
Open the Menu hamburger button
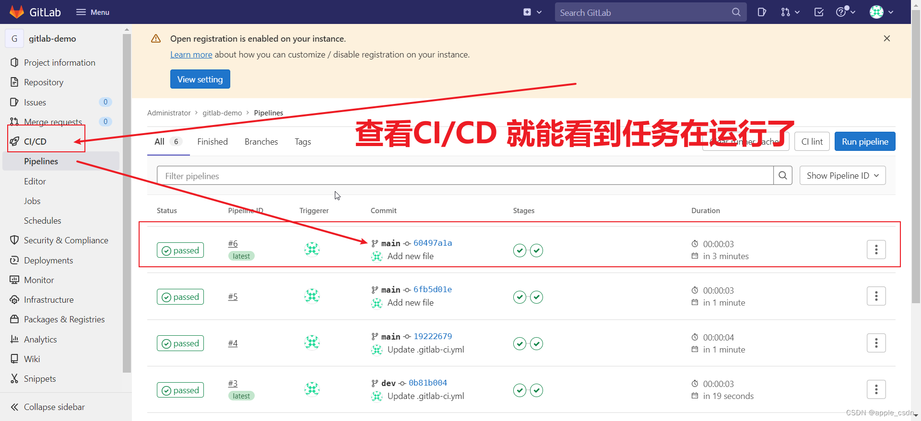[93, 12]
